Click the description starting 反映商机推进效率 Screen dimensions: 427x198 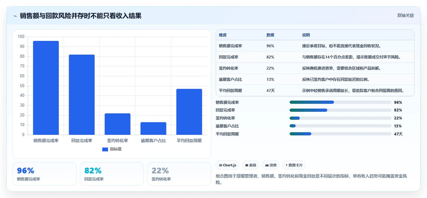coord(341,68)
